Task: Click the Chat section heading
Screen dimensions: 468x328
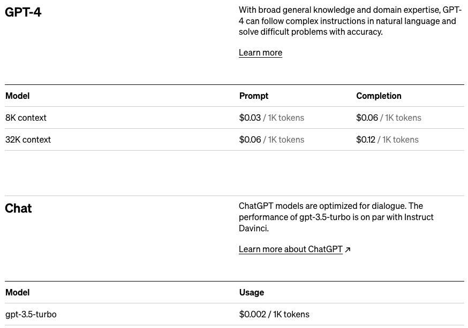Action: pyautogui.click(x=18, y=208)
